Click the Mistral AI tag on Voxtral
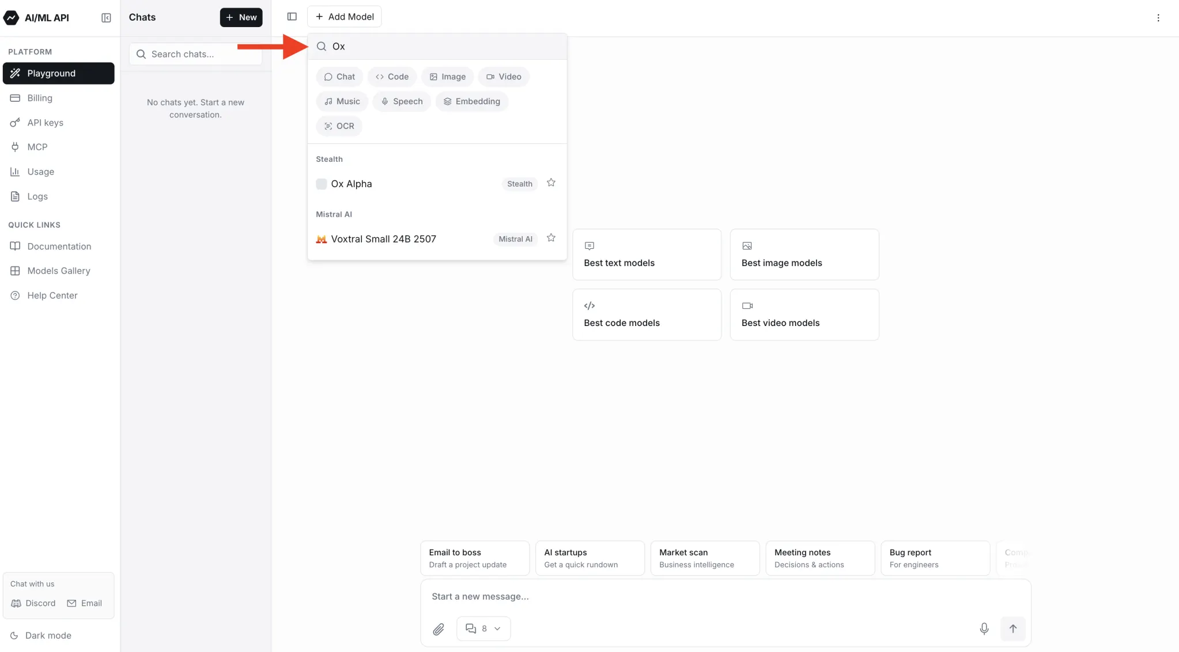The height and width of the screenshot is (652, 1179). [x=515, y=239]
